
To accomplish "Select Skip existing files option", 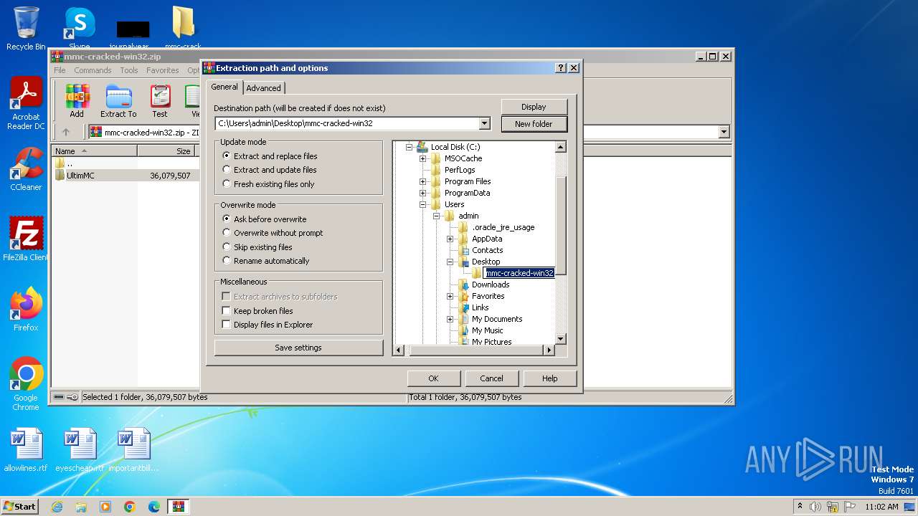I will 257,247.
